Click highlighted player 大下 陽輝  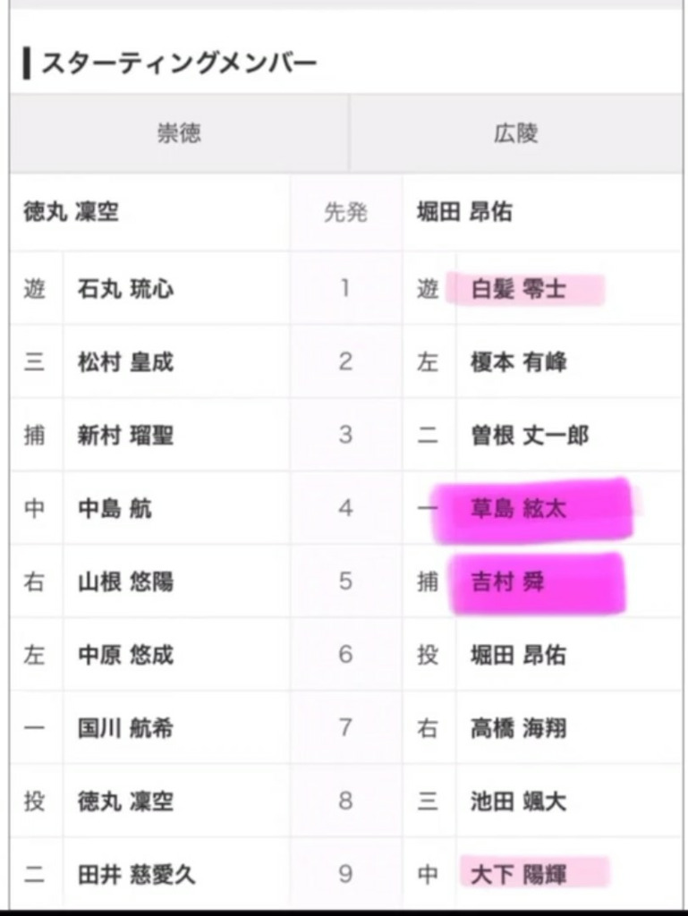tap(518, 875)
